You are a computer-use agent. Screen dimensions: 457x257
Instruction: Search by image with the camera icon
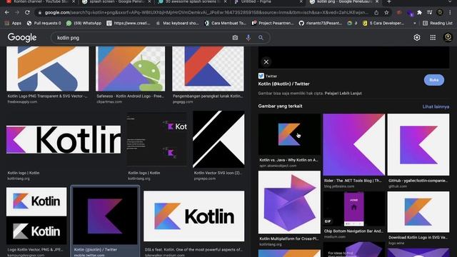click(235, 38)
